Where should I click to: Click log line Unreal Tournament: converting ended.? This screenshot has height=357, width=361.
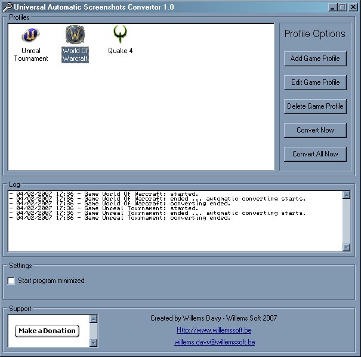click(x=120, y=218)
